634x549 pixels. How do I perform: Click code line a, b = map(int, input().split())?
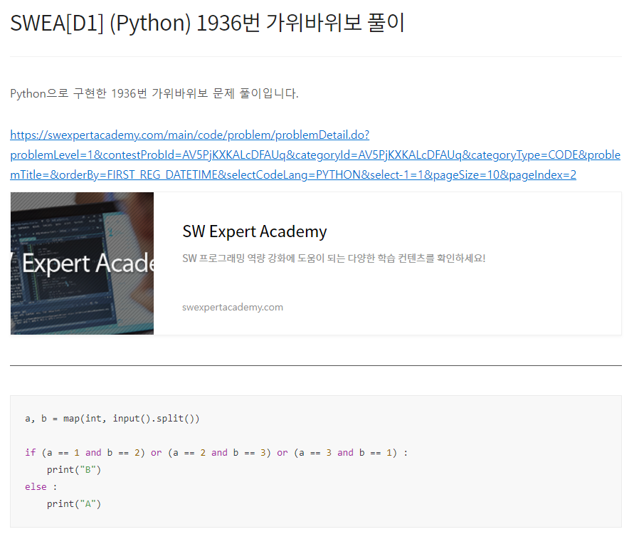[112, 418]
